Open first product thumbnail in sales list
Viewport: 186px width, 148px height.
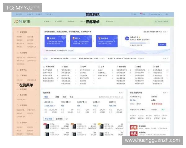(x=46, y=126)
